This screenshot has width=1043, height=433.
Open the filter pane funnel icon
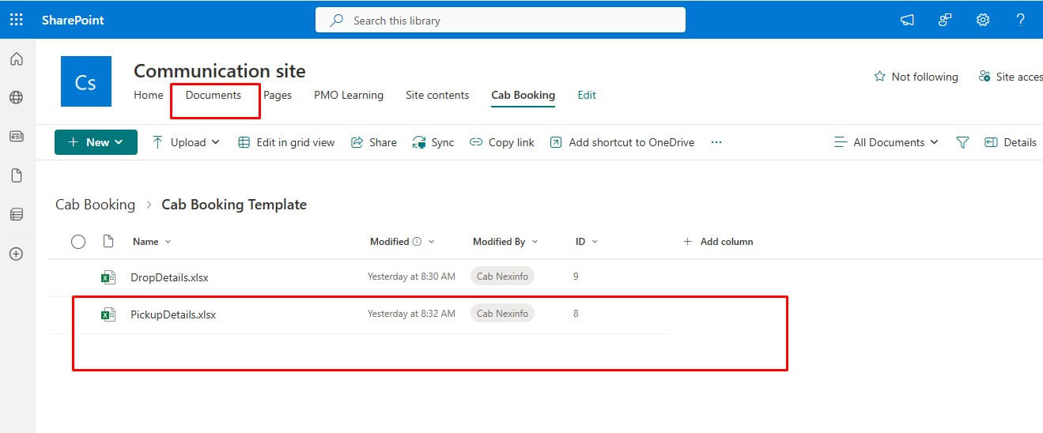click(962, 142)
